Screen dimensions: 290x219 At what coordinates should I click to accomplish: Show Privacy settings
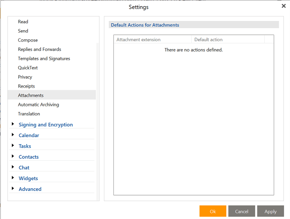tap(25, 77)
